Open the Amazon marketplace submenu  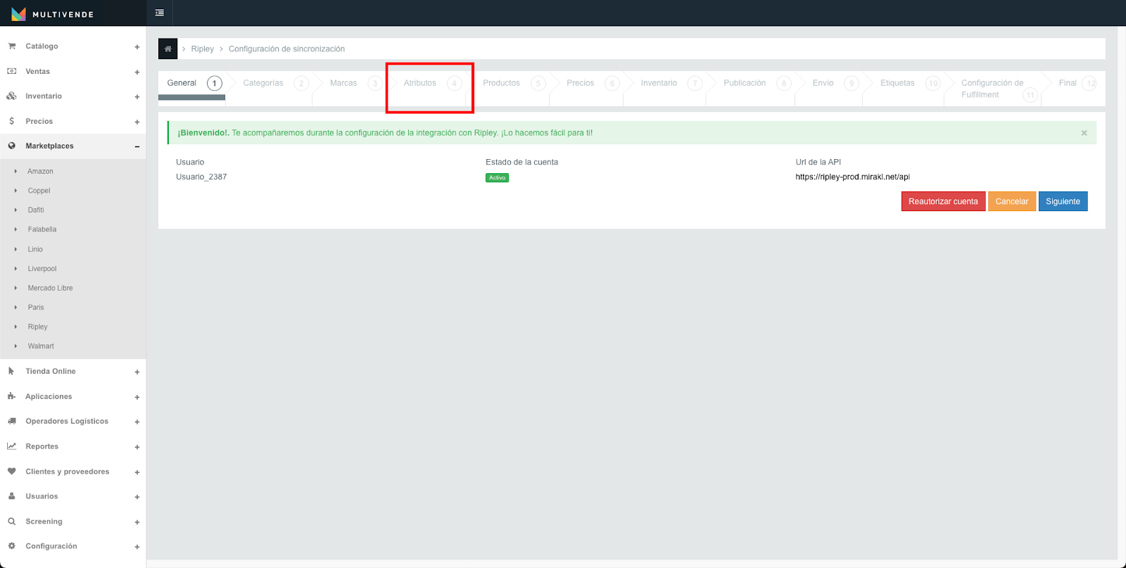[40, 171]
